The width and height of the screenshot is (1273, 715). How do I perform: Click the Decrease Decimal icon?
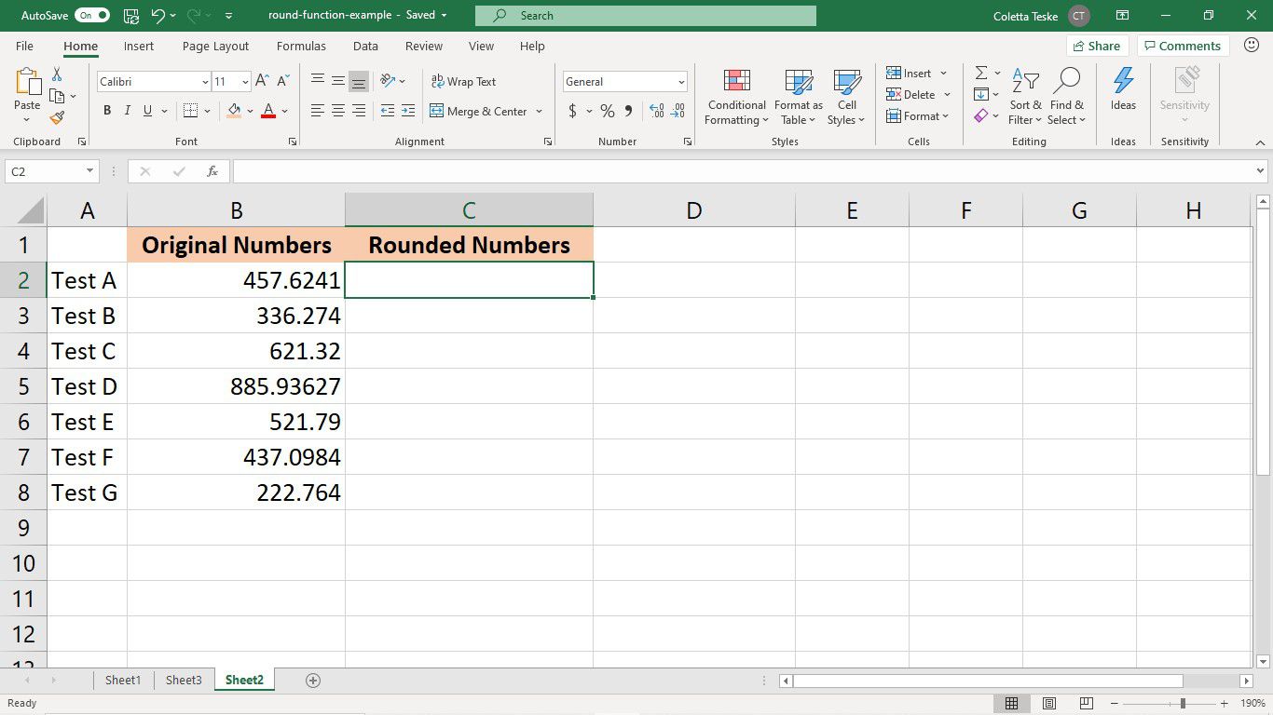click(678, 111)
